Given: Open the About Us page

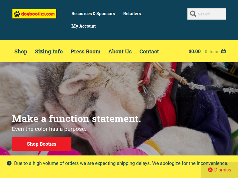Looking at the screenshot, I should tap(120, 51).
